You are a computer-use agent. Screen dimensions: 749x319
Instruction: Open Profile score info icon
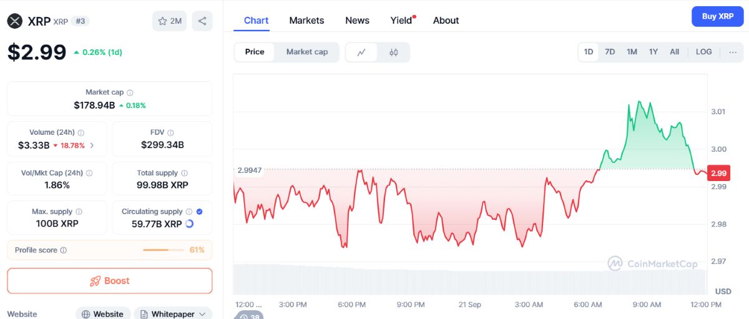64,250
